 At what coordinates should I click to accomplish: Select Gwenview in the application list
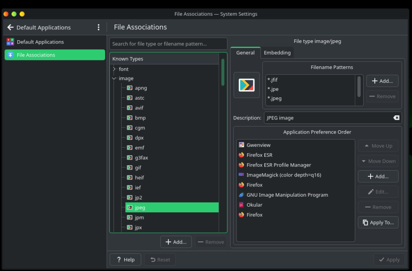pos(258,145)
